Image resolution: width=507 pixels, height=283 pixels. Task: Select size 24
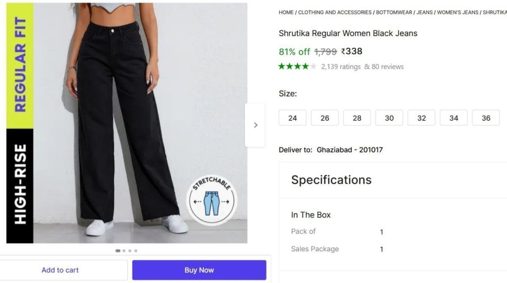[292, 118]
